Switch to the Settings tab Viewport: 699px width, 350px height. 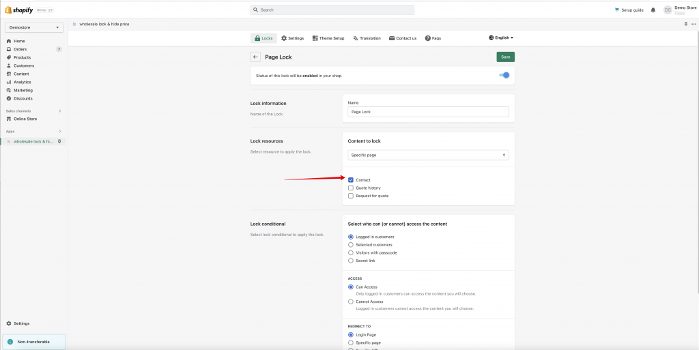click(x=292, y=38)
